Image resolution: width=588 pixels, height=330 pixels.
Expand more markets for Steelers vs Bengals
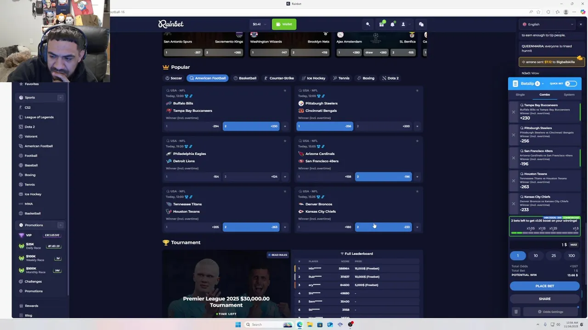pos(417,126)
